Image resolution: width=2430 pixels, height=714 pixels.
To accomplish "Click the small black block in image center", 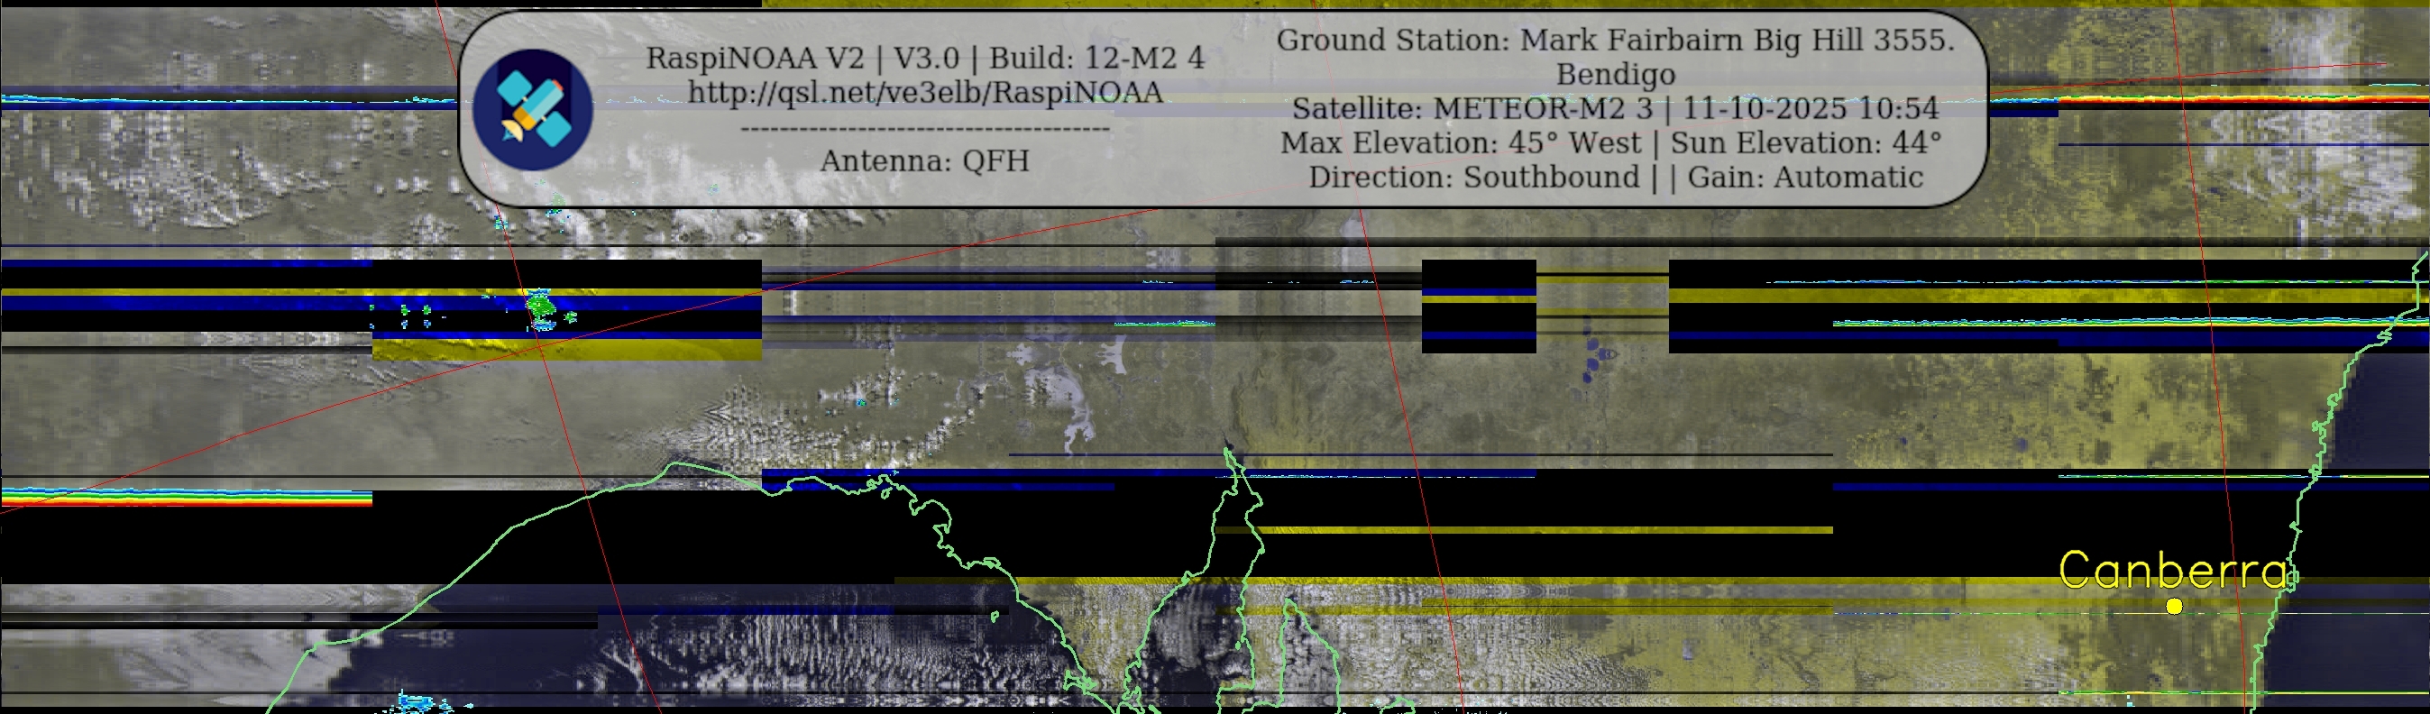I will (x=1478, y=307).
